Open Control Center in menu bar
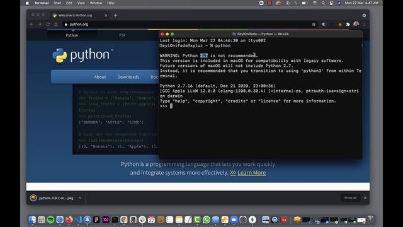 point(331,3)
